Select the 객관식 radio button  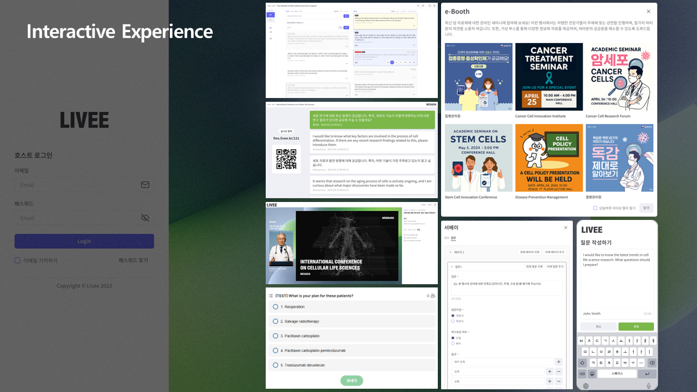(x=453, y=316)
